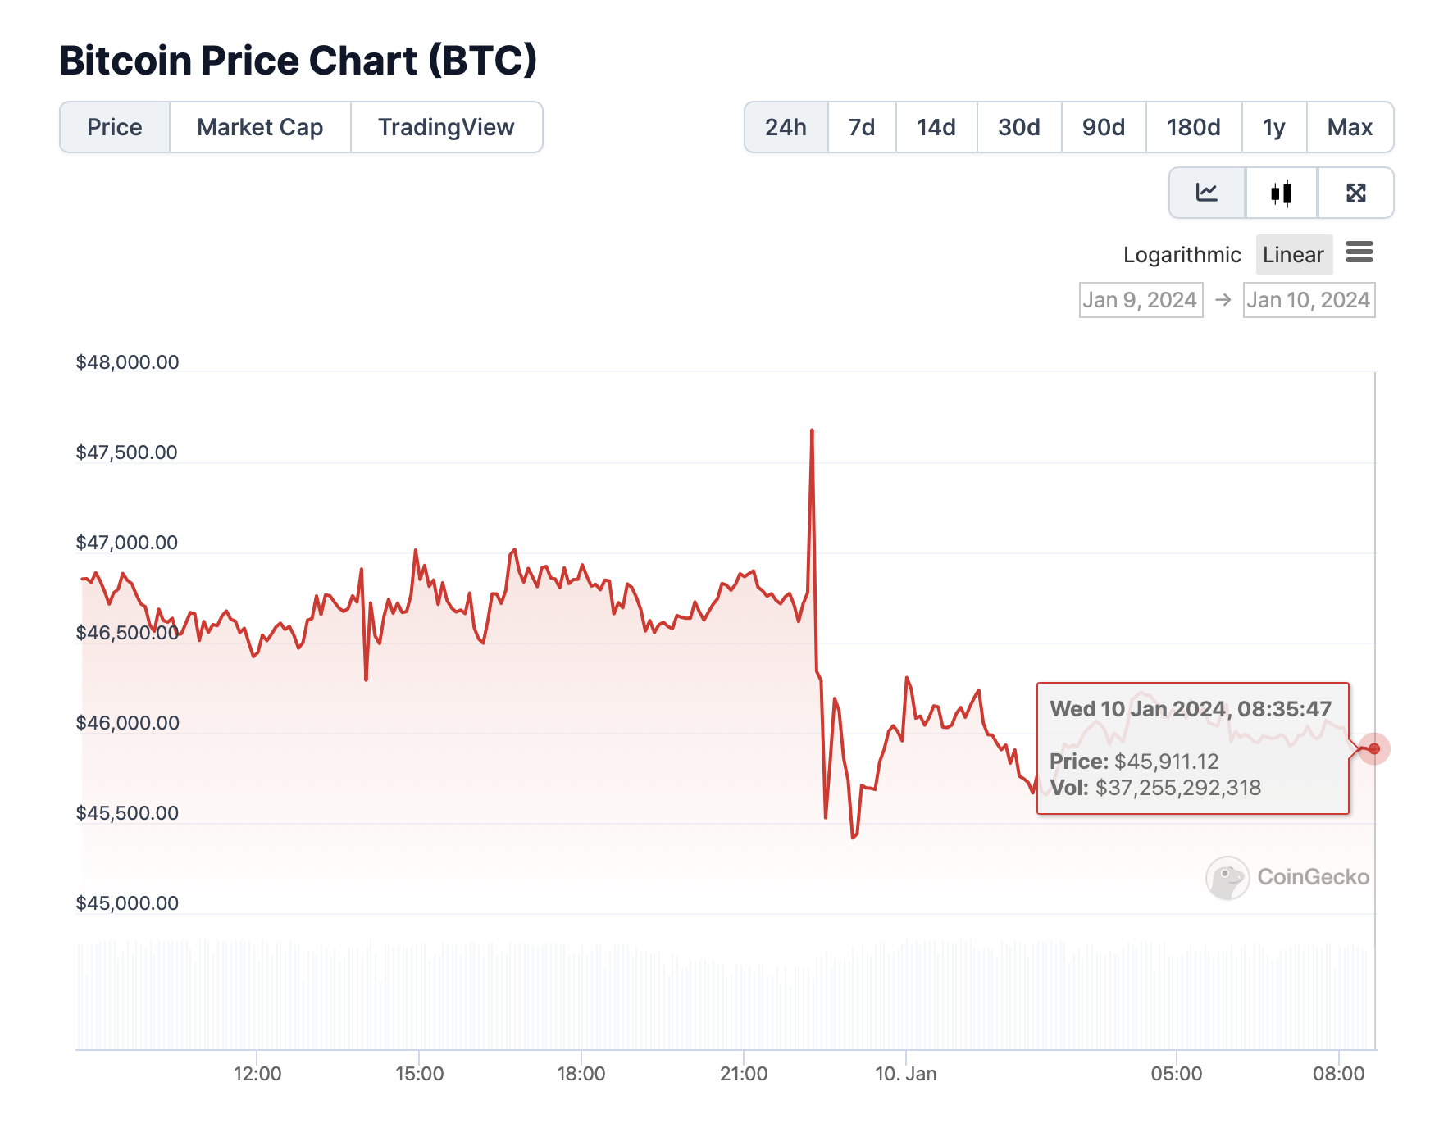Viewport: 1430px width, 1123px height.
Task: Choose the 30d time range
Action: (1019, 127)
